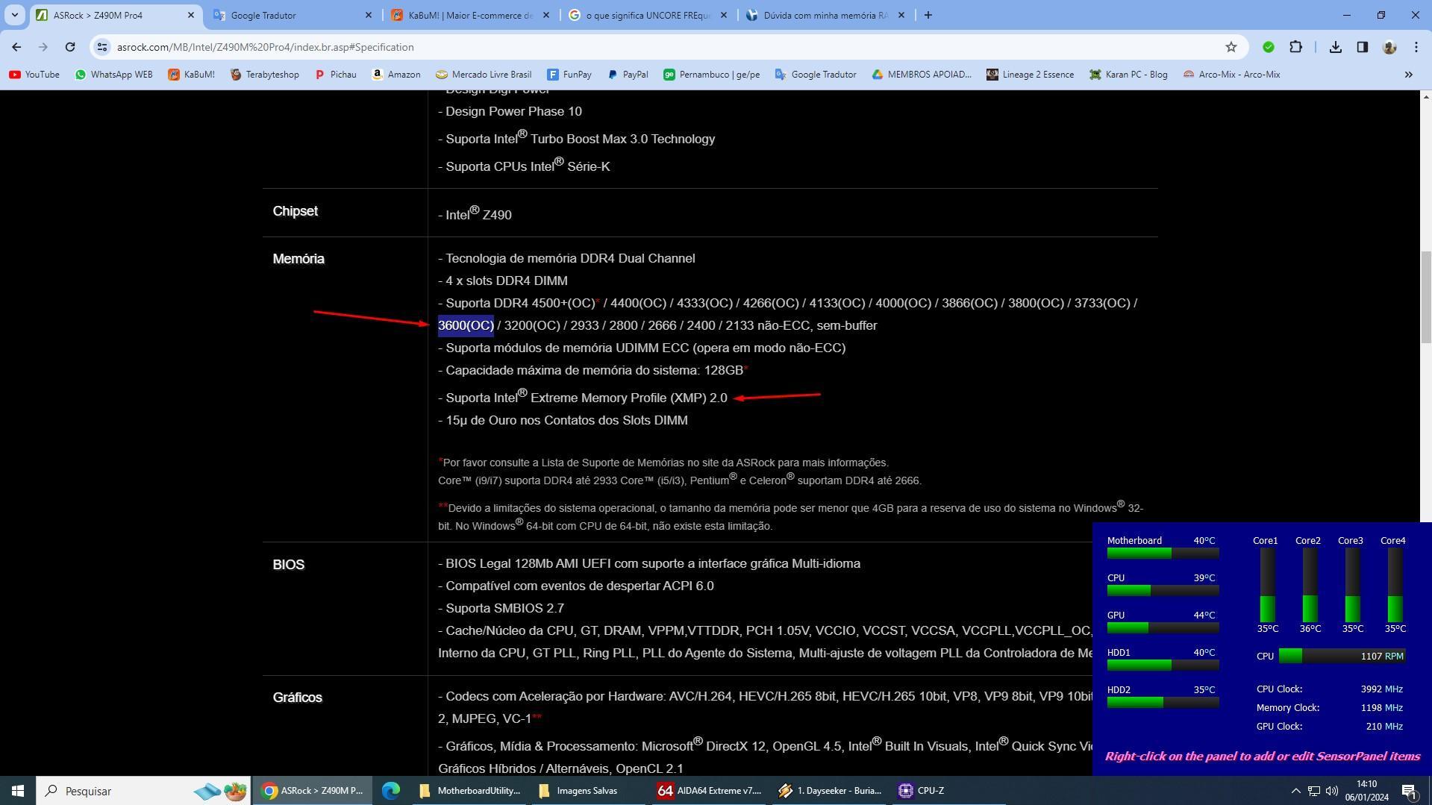Close the Google Tradutor tab
The image size is (1432, 805).
[369, 15]
